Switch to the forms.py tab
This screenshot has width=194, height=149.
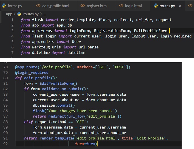click(x=15, y=6)
